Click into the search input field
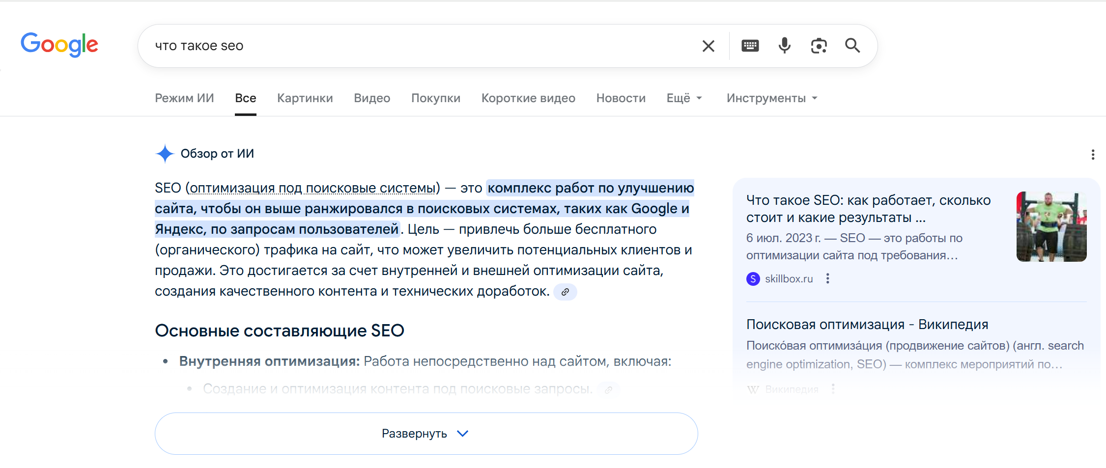 (418, 46)
